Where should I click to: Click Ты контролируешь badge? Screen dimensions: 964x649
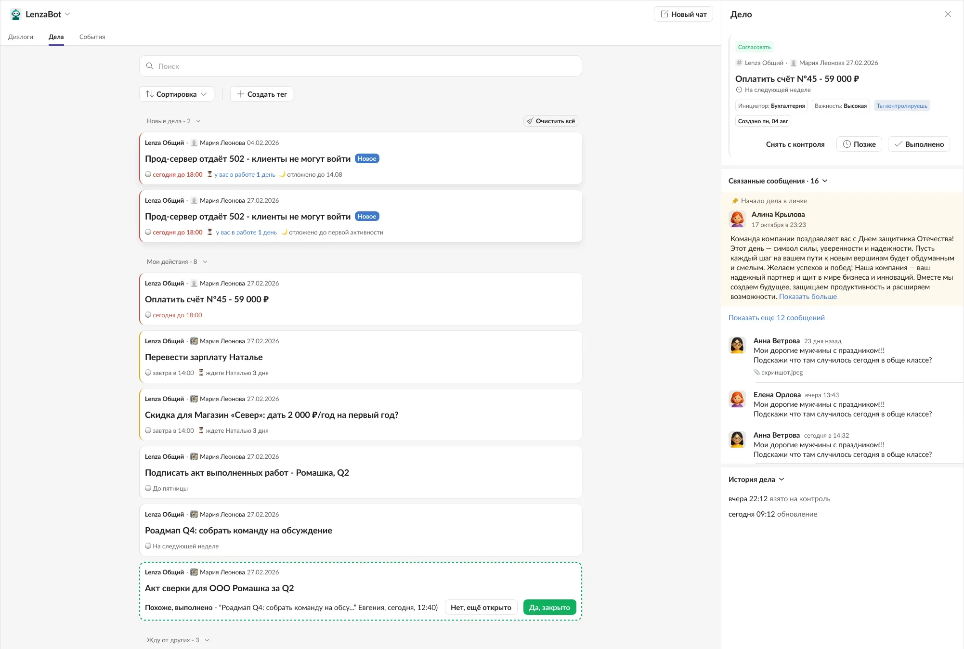point(902,106)
